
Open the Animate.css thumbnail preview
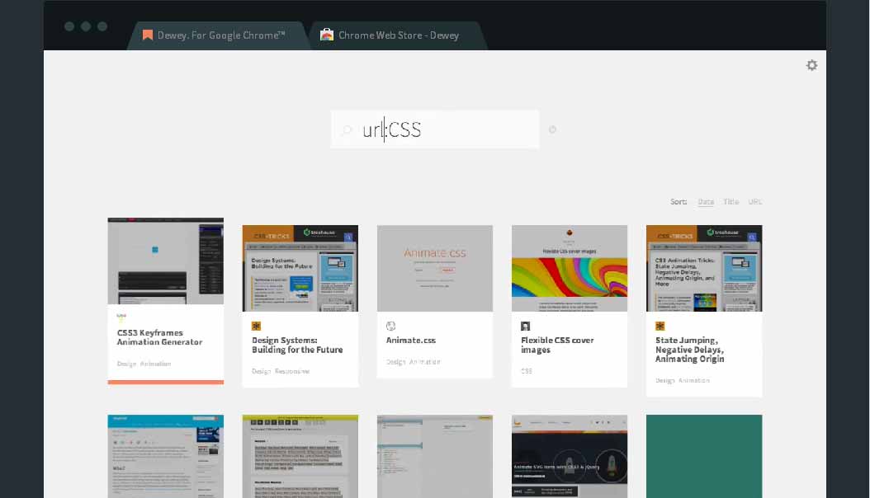pyautogui.click(x=435, y=268)
